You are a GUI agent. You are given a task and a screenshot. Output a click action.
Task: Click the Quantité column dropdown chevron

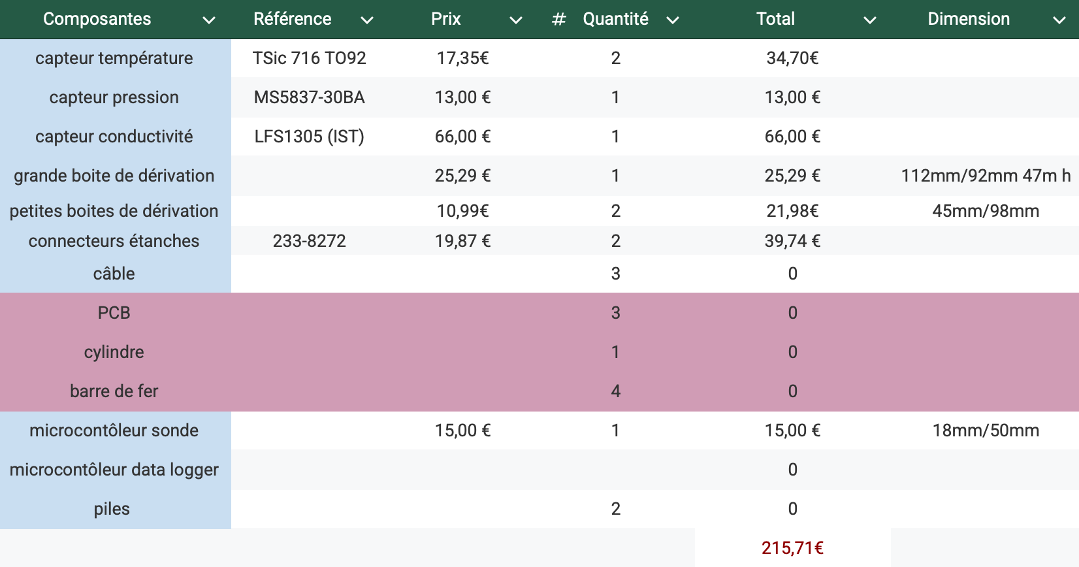673,20
